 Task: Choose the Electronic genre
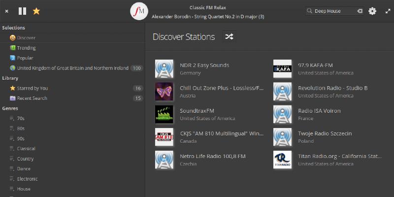pyautogui.click(x=27, y=179)
